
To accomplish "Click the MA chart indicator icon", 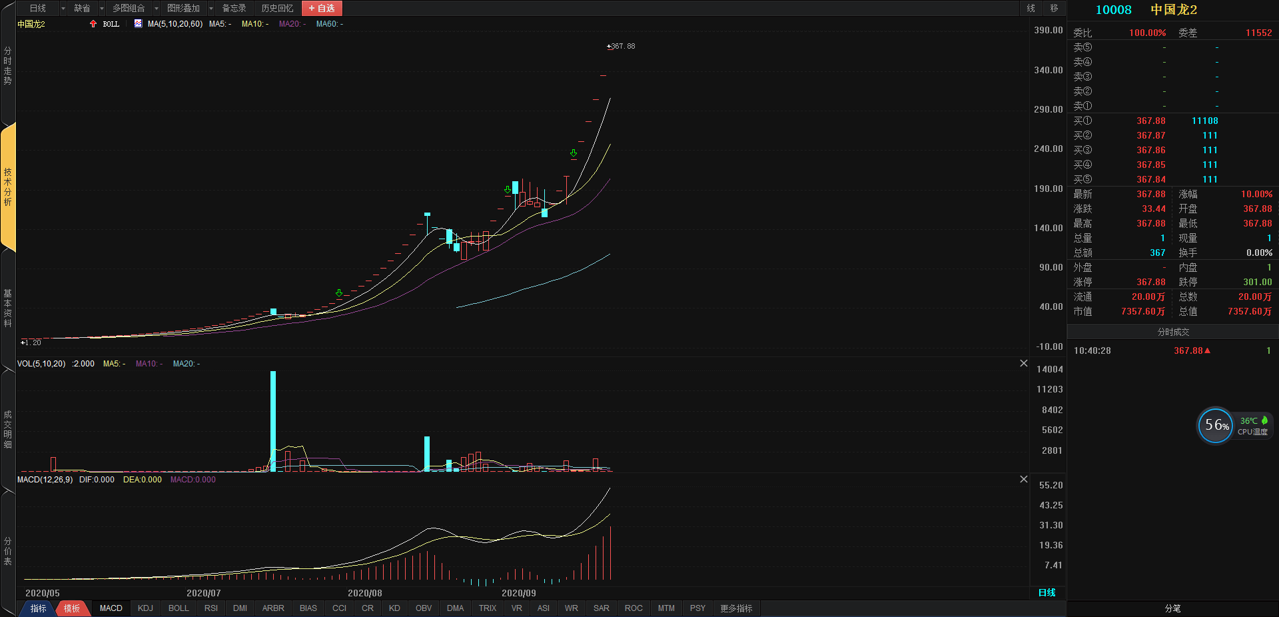I will [138, 24].
